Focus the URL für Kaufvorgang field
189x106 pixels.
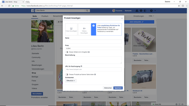pos(93,70)
